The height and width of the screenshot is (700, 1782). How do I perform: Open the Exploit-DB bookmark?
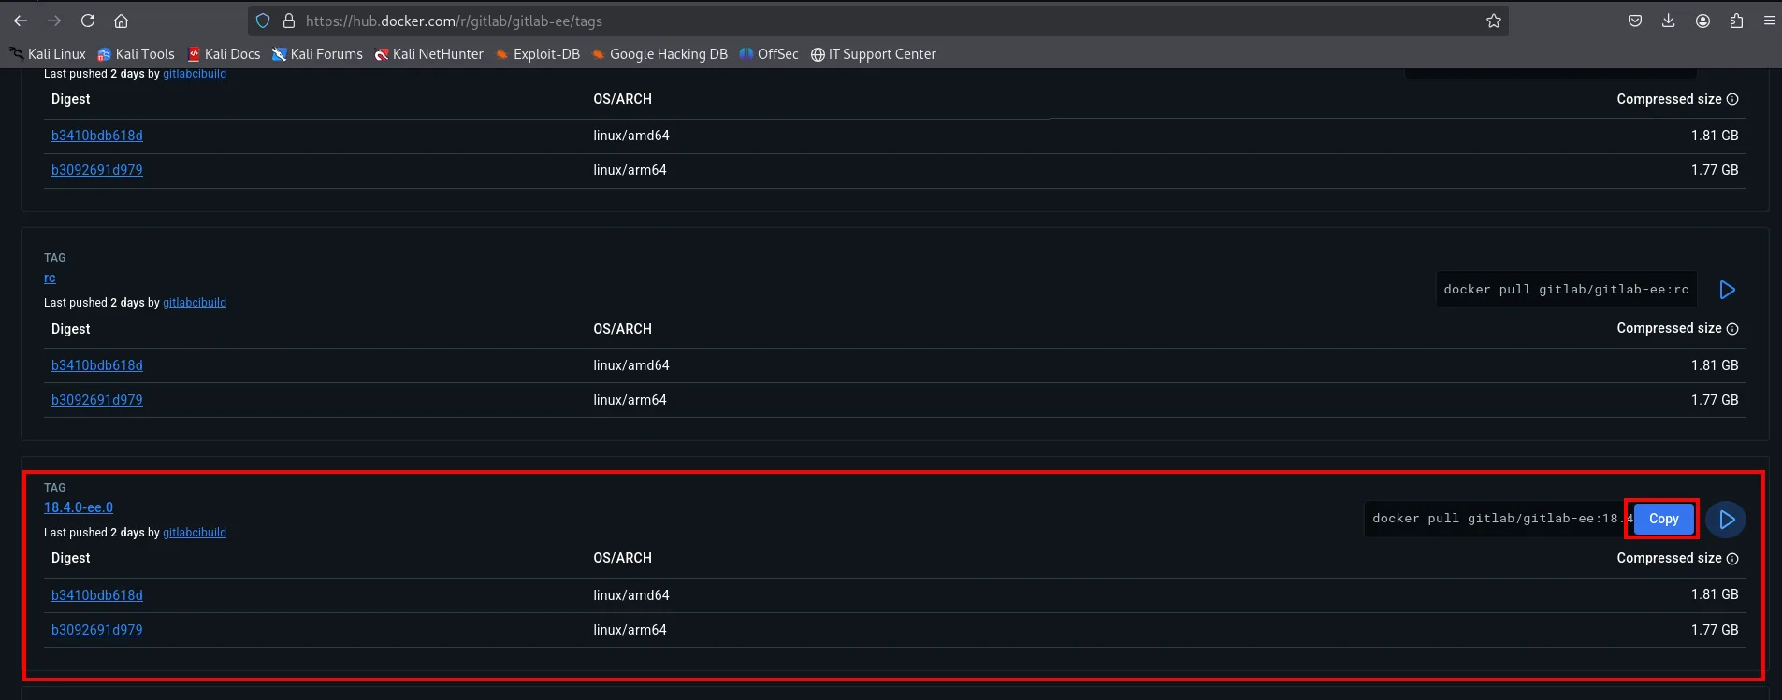pyautogui.click(x=538, y=54)
